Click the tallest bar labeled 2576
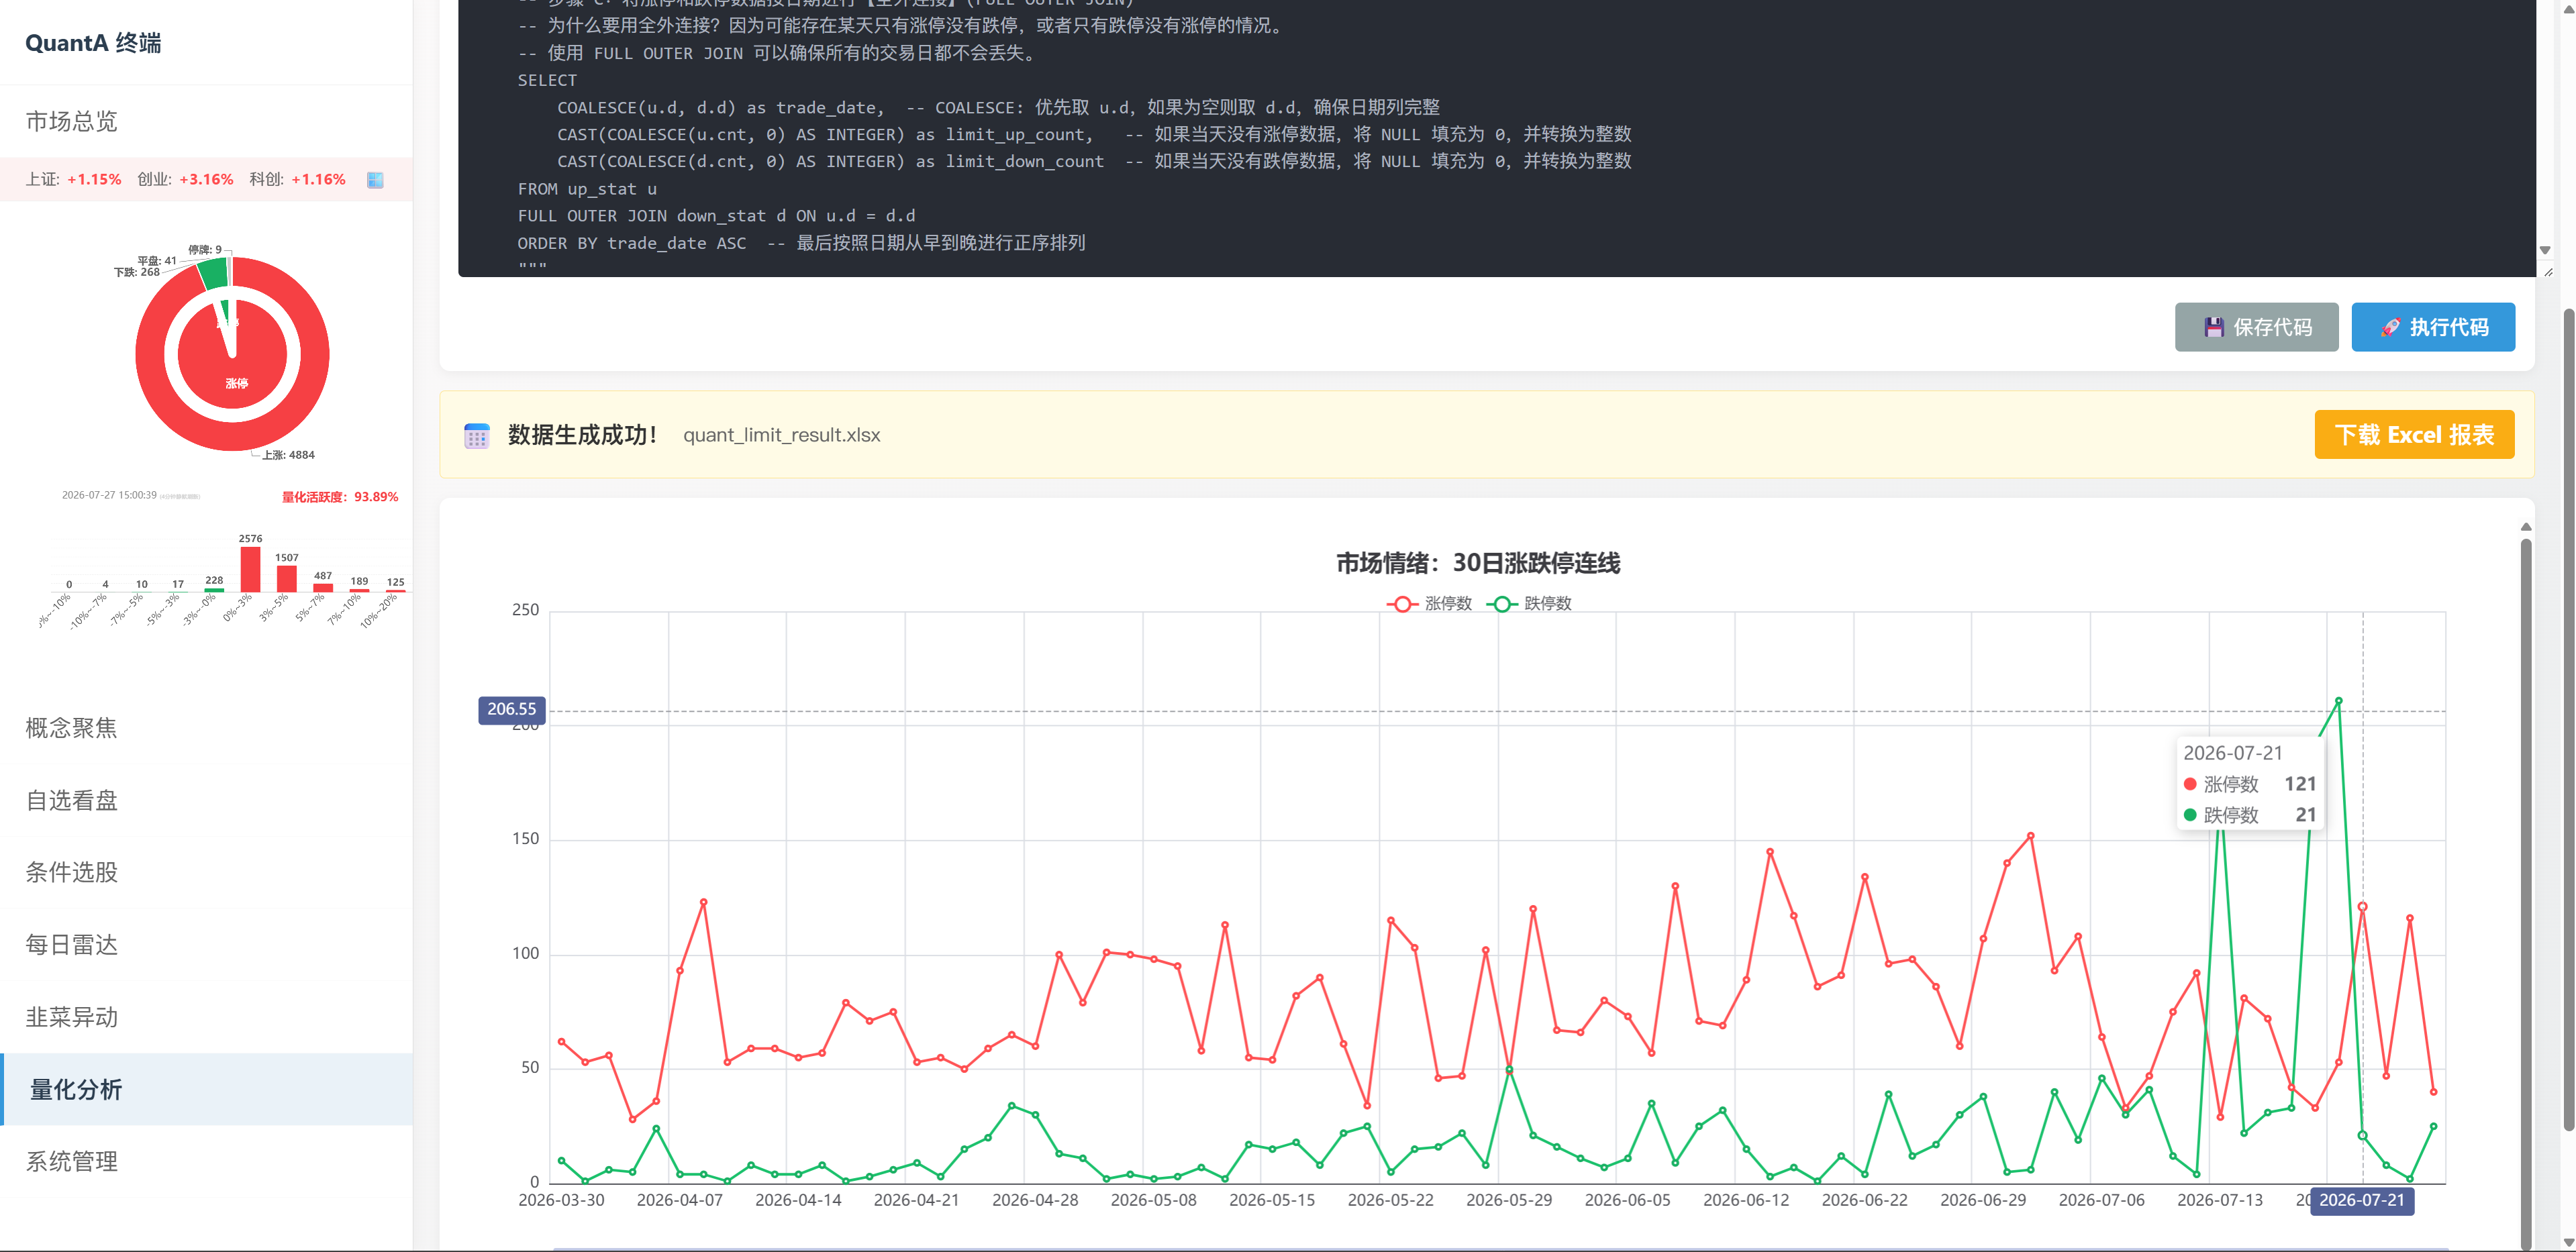 tap(250, 569)
